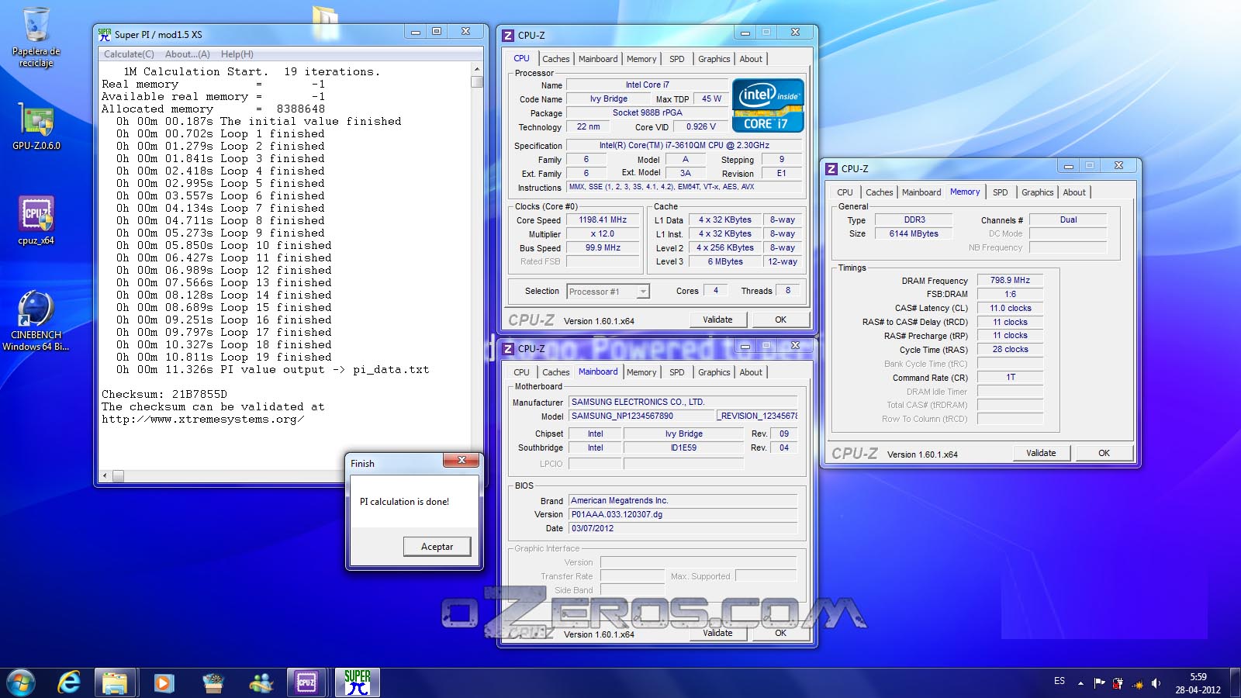
Task: Switch to Mainboard tab in top CPU-Z window
Action: click(598, 59)
